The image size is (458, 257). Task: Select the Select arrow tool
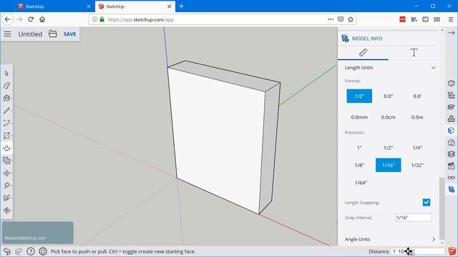6,74
